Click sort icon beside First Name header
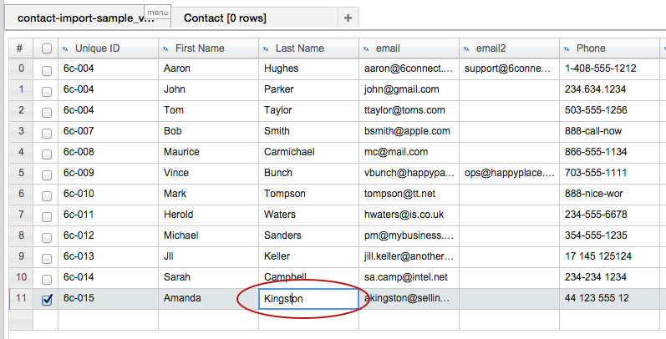This screenshot has height=339, width=666. tap(165, 48)
